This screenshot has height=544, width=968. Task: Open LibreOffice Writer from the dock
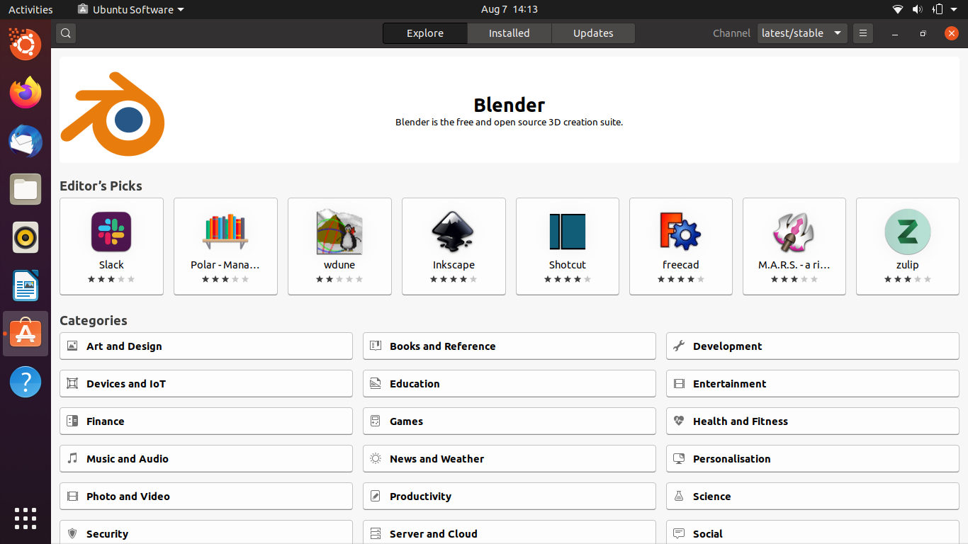pos(26,285)
